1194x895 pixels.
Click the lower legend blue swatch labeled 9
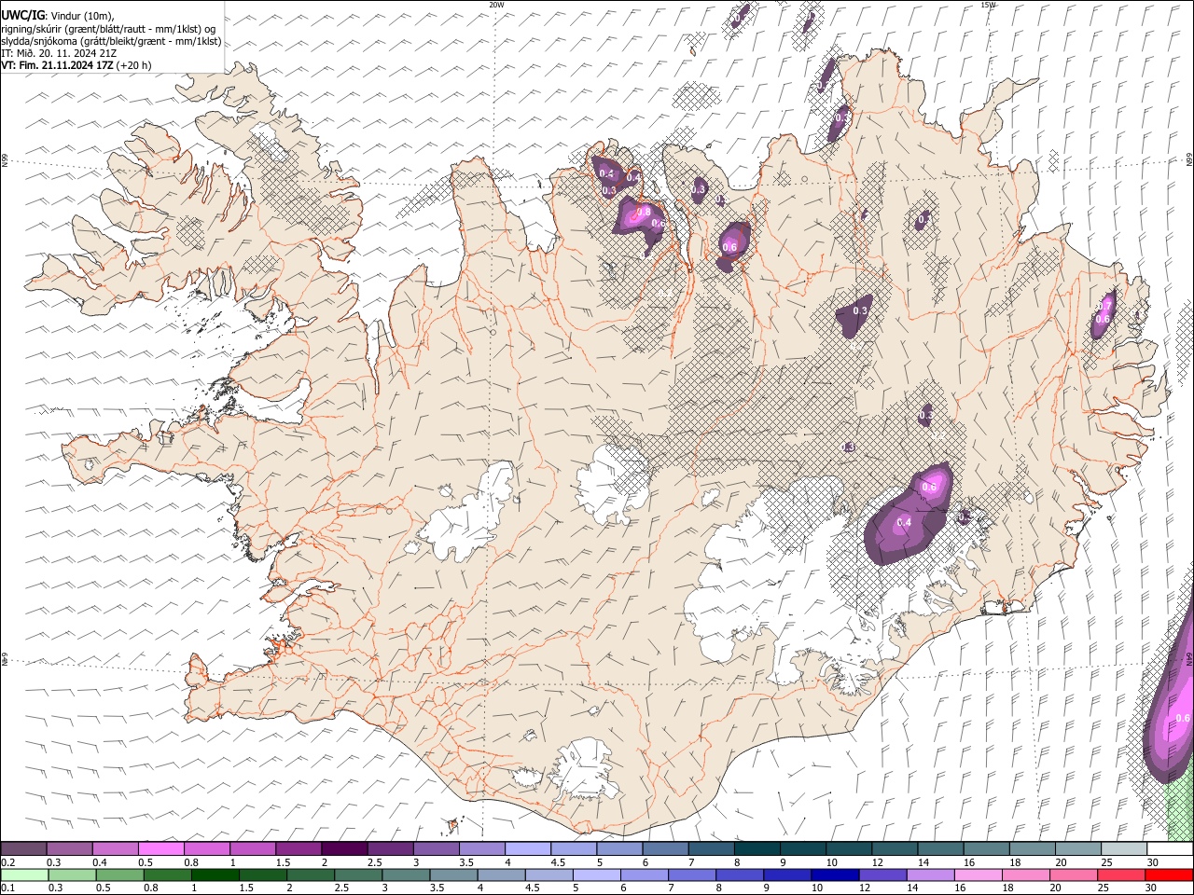pos(787,874)
